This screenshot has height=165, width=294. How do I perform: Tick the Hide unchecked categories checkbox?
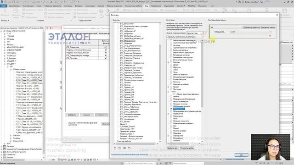click(168, 37)
